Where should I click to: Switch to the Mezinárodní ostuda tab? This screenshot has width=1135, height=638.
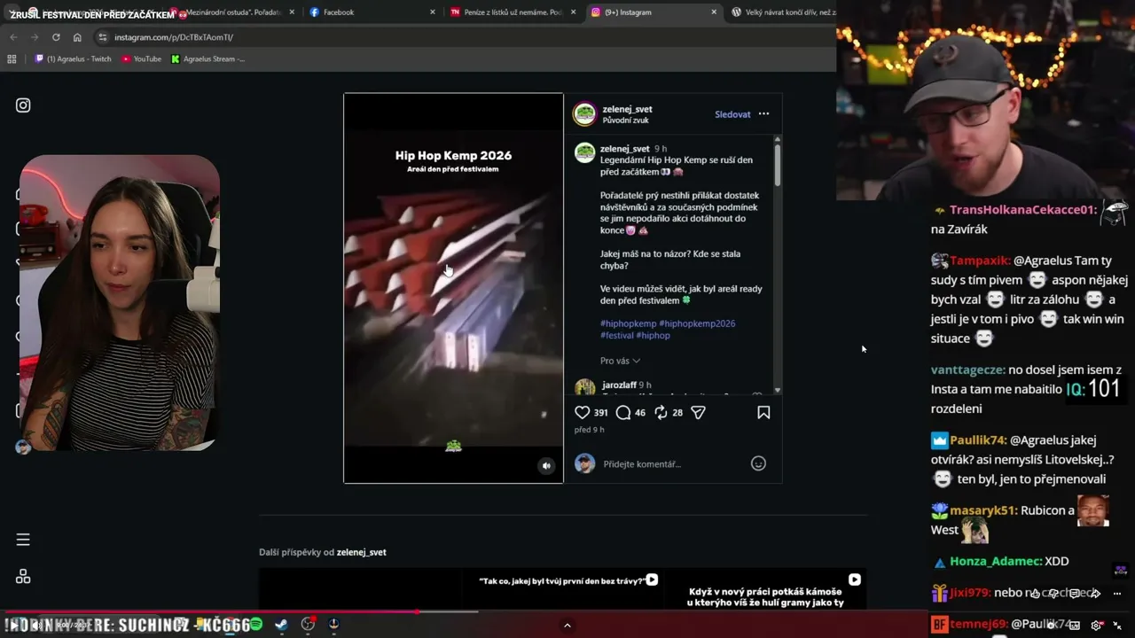click(229, 12)
